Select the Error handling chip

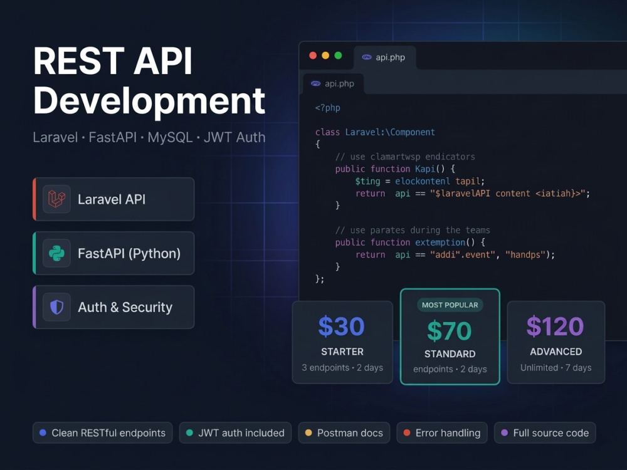[442, 432]
